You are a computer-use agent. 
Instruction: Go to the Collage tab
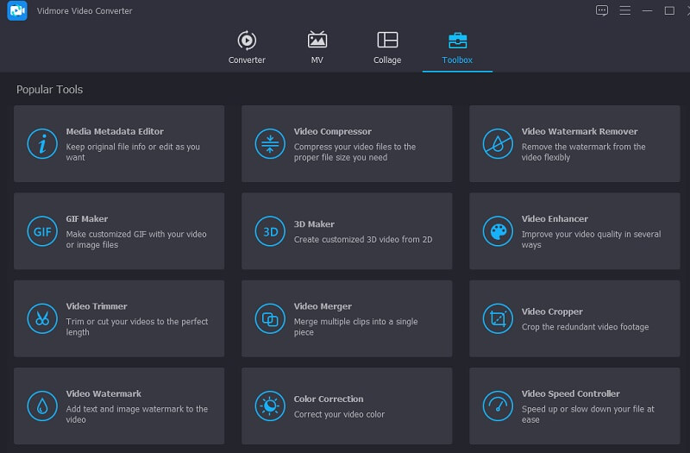(387, 47)
